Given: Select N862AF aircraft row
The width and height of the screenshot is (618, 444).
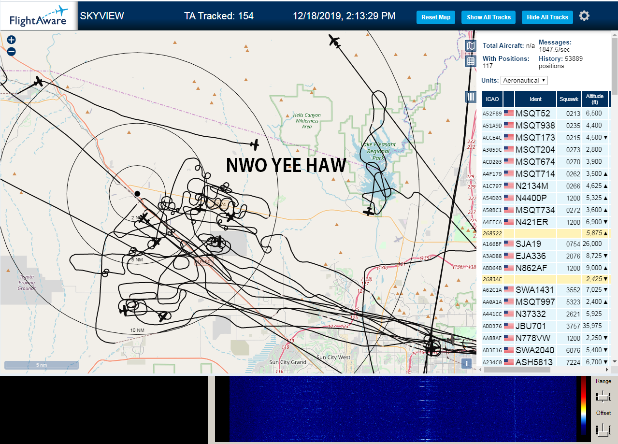Looking at the screenshot, I should 546,268.
